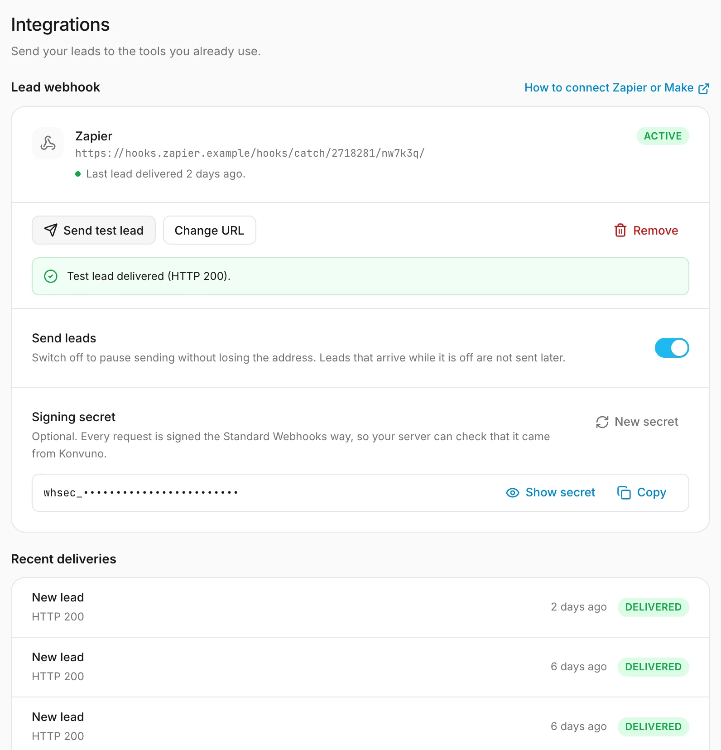Generate a New secret
This screenshot has width=721, height=750.
coord(637,422)
